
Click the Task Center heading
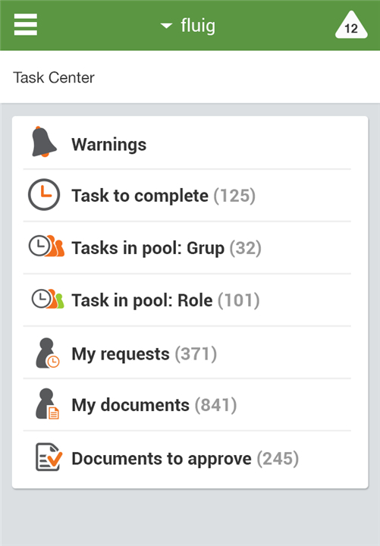tap(54, 77)
